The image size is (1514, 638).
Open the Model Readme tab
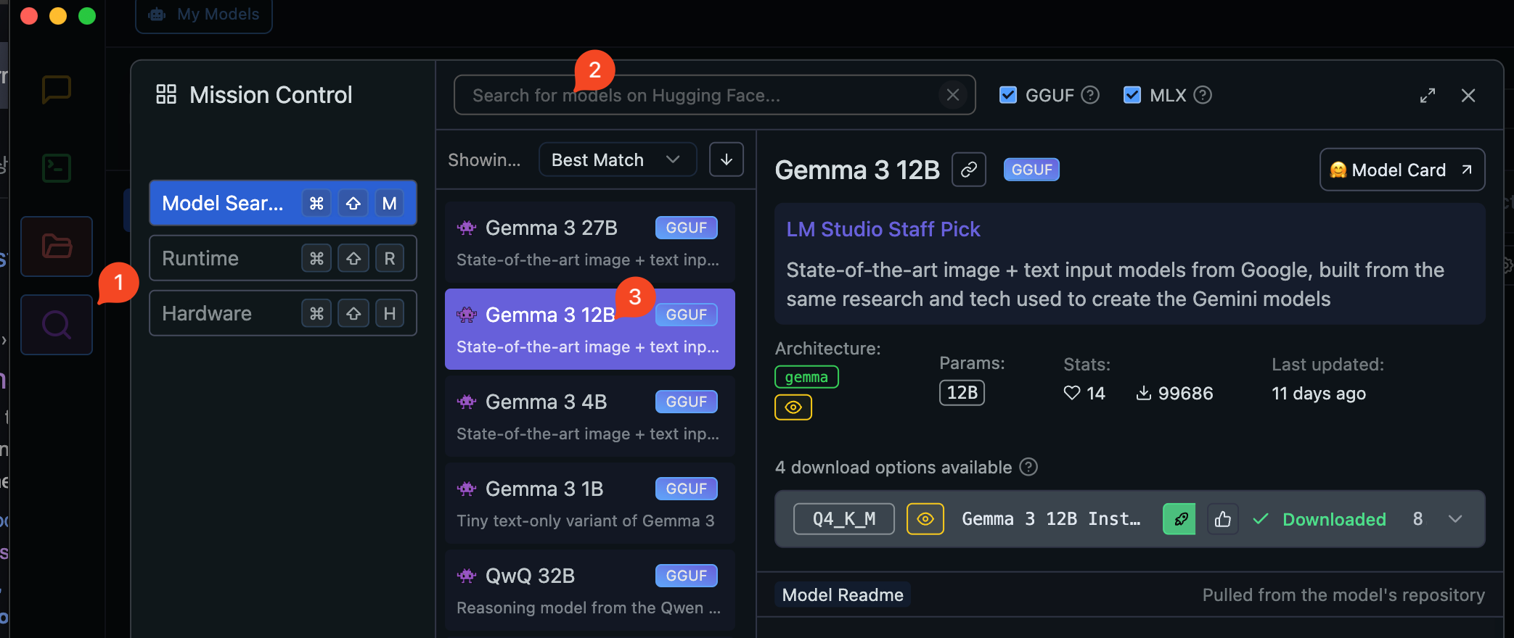[843, 595]
